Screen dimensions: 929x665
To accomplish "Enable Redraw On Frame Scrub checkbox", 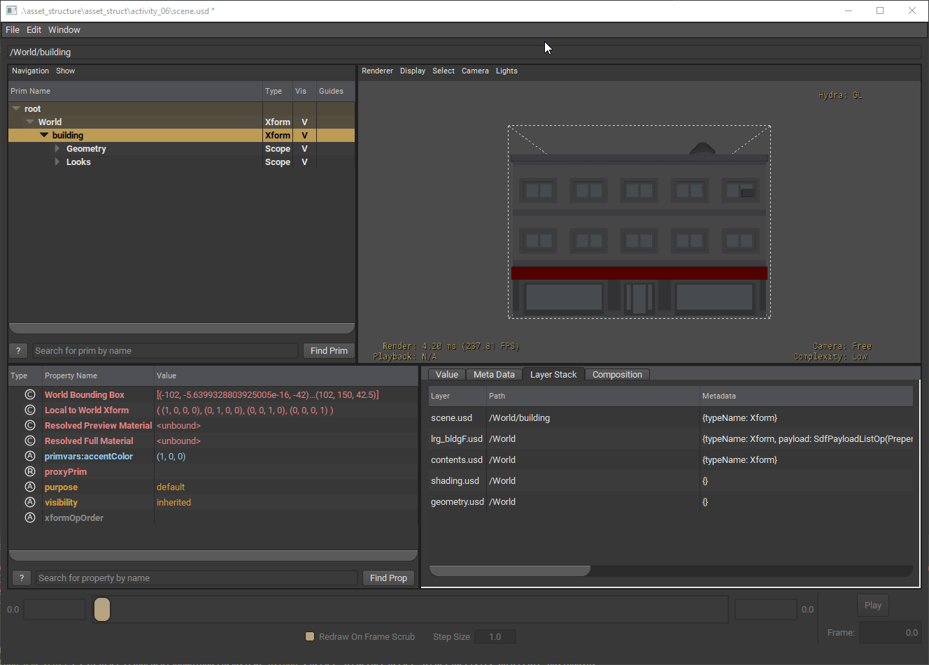I will [310, 636].
